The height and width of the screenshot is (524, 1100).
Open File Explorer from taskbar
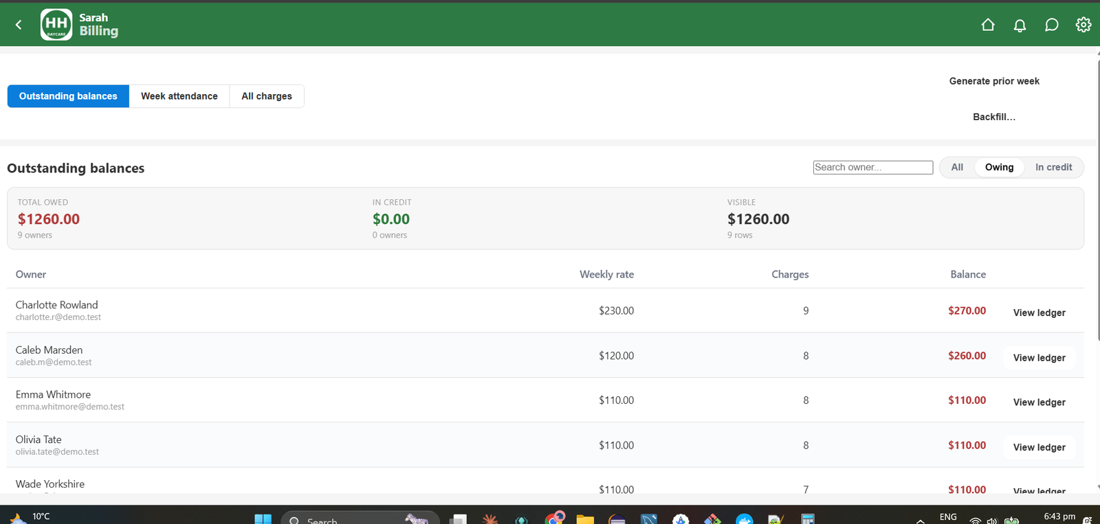pyautogui.click(x=585, y=519)
